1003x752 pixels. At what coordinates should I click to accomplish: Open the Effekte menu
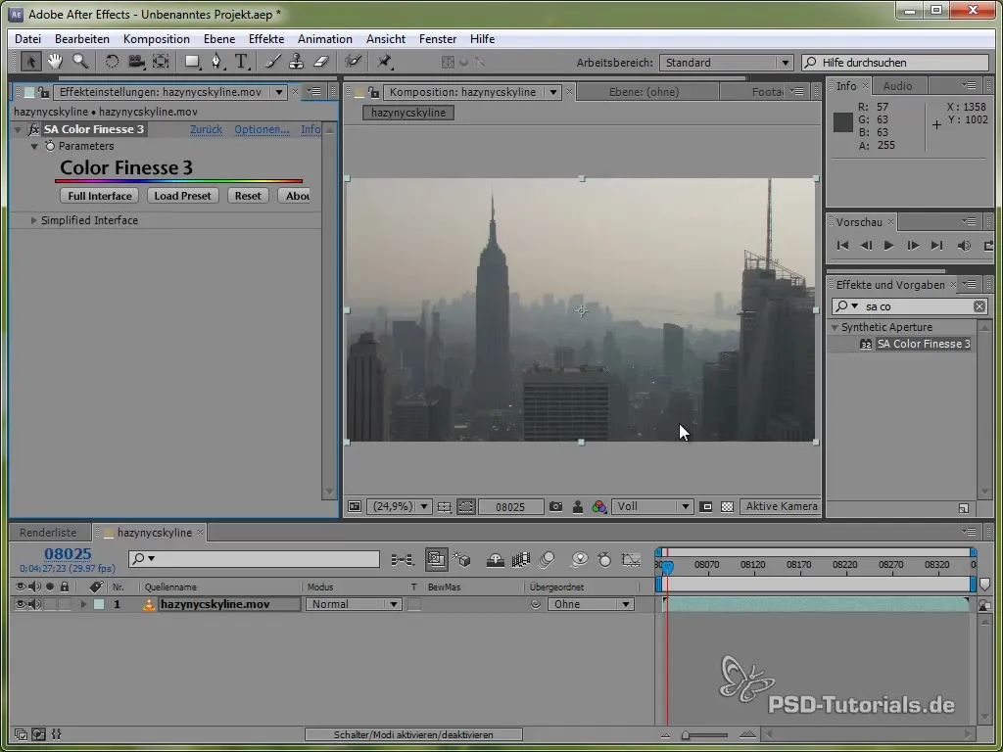[x=266, y=39]
